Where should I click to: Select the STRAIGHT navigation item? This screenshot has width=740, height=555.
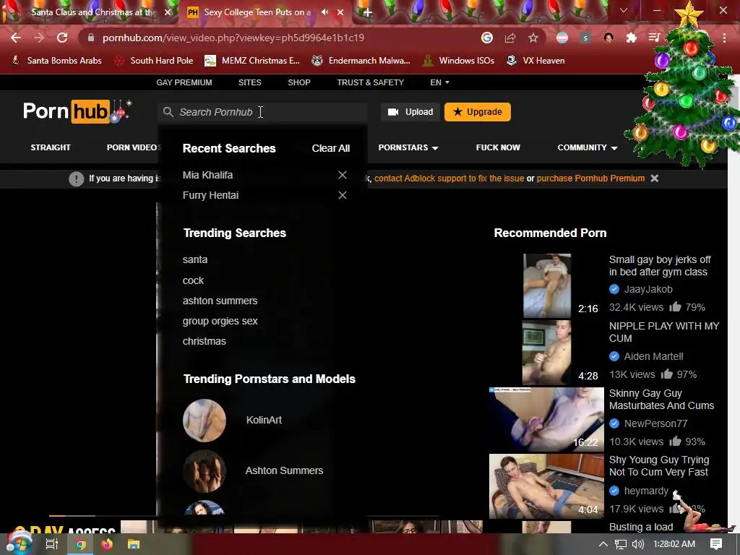point(51,147)
